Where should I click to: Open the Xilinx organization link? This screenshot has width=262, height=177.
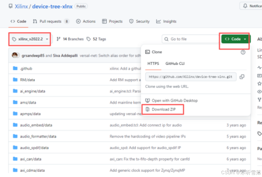[21, 6]
